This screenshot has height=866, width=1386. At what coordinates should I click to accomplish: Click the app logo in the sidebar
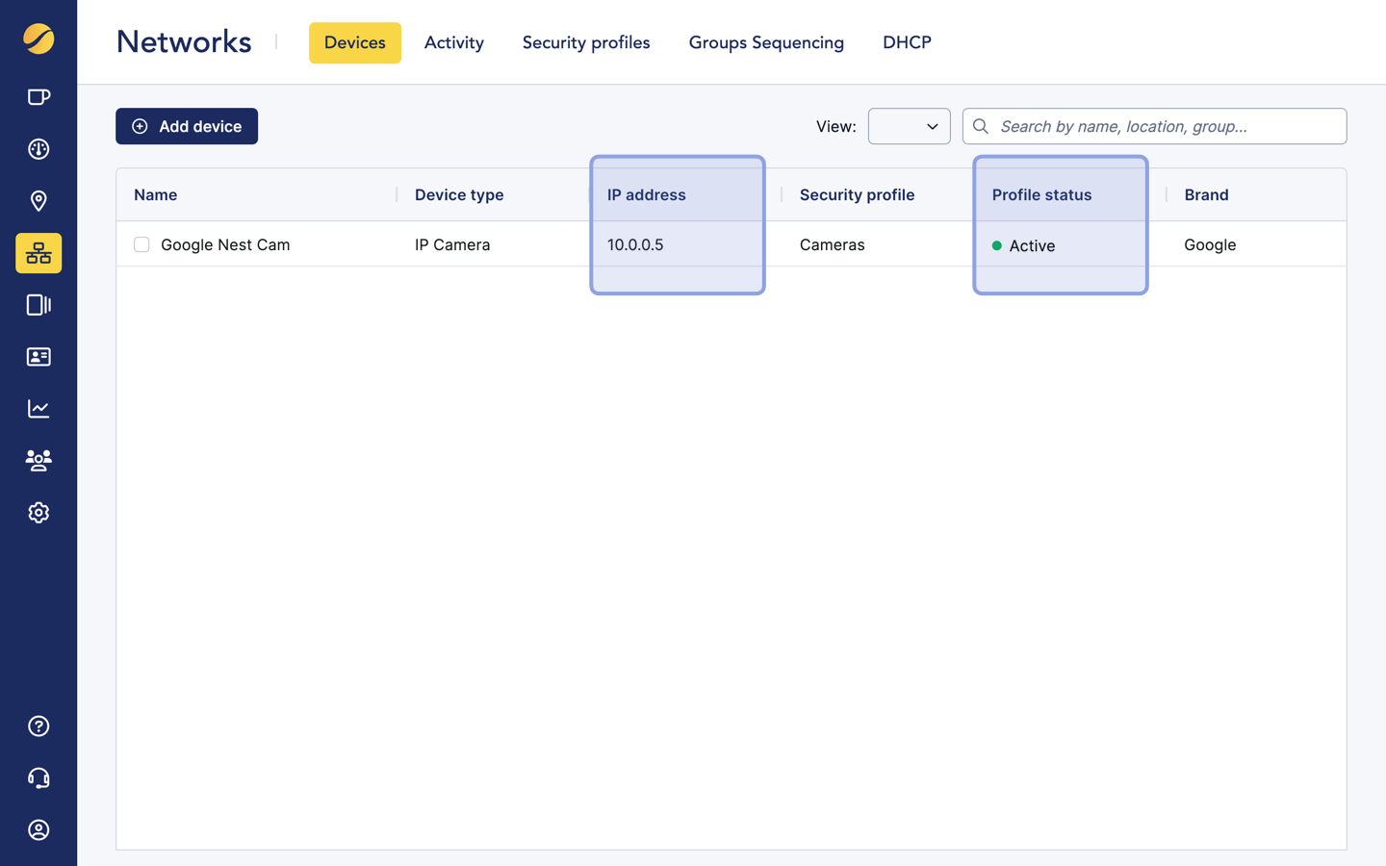coord(38,39)
